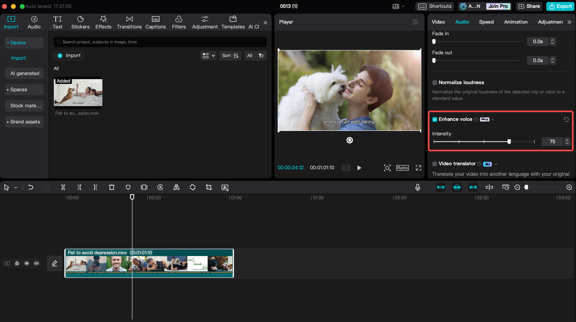576x322 pixels.
Task: Open the Animation tab
Action: (x=516, y=22)
